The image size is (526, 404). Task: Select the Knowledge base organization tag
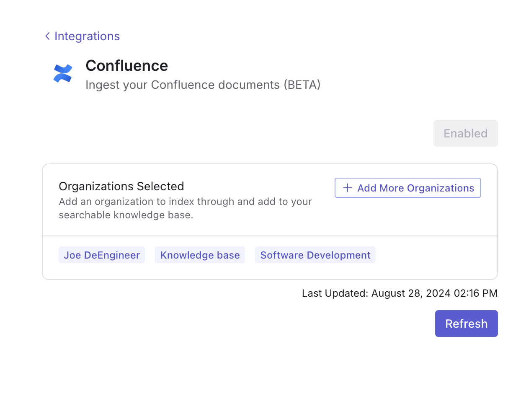[200, 255]
